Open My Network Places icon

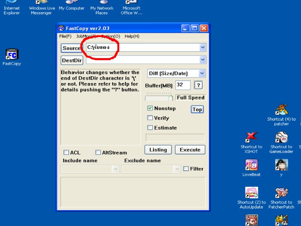[102, 8]
